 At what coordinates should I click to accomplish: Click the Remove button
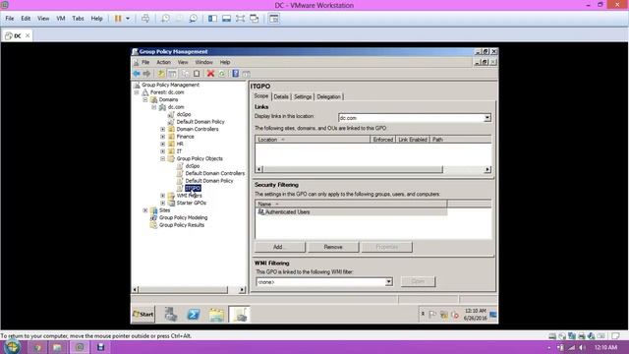click(x=333, y=247)
